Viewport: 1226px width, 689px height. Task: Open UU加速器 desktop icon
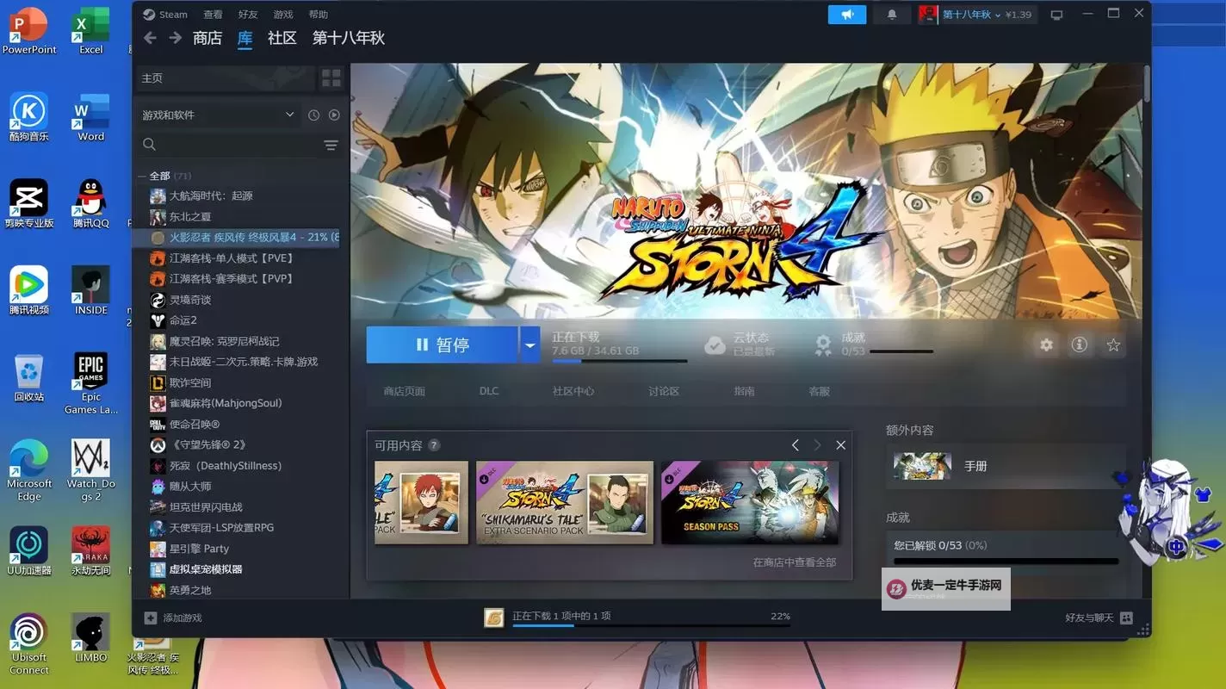tap(28, 551)
